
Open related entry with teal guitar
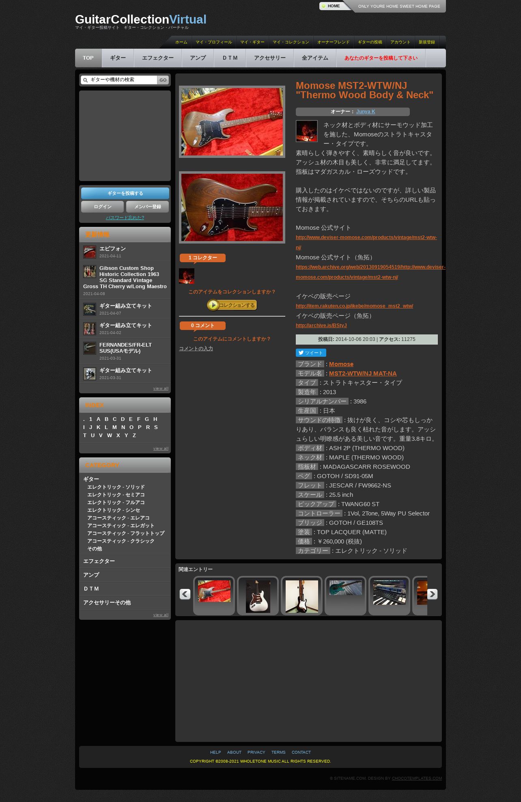[346, 588]
